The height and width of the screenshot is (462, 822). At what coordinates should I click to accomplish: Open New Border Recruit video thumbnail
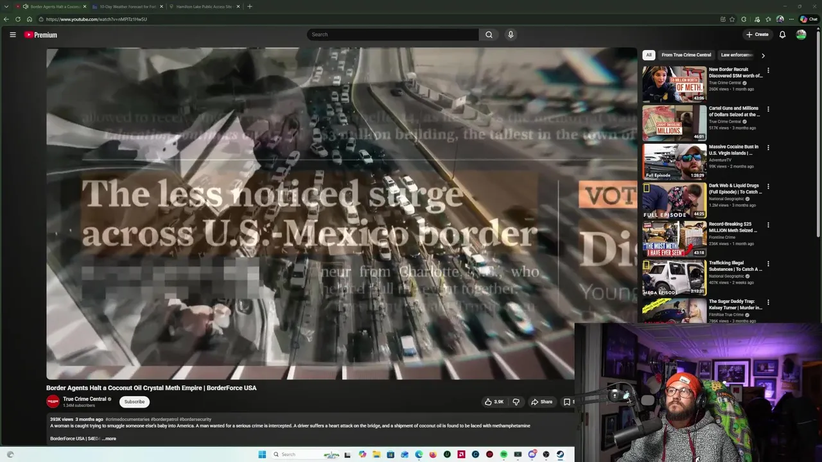674,84
